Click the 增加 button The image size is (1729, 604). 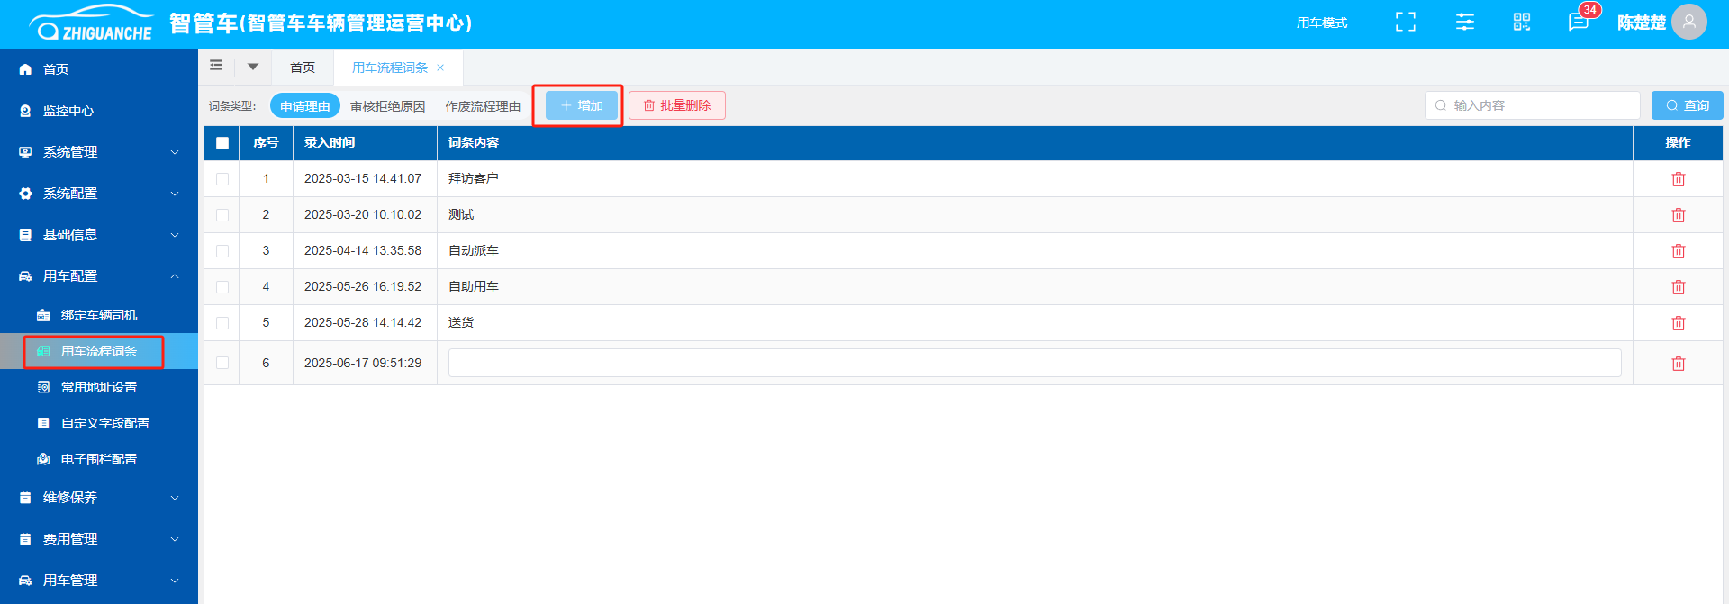pyautogui.click(x=582, y=106)
